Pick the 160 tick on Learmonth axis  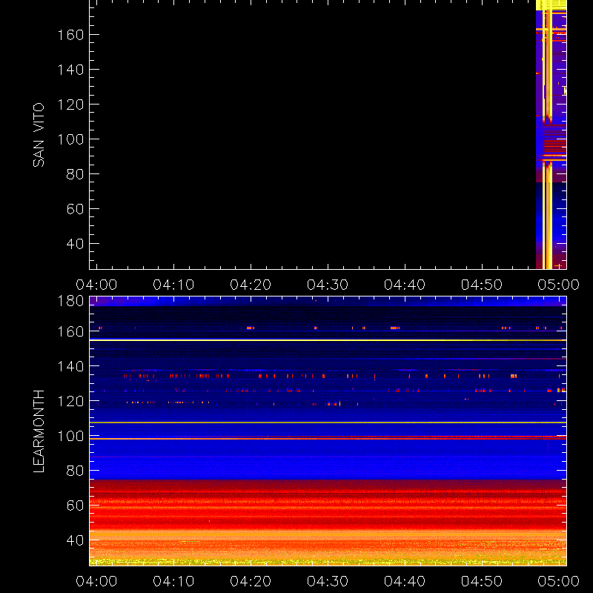coord(70,331)
